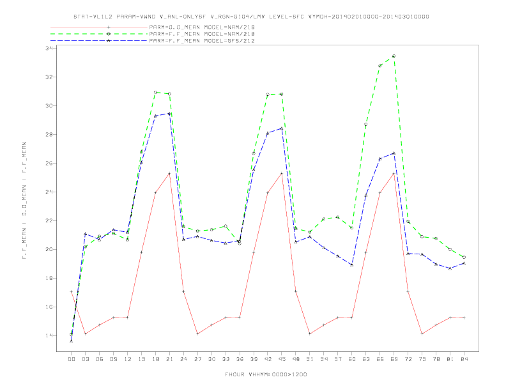The width and height of the screenshot is (506, 391).
Task: Click y-axis tick label 24
Action: coord(49,192)
